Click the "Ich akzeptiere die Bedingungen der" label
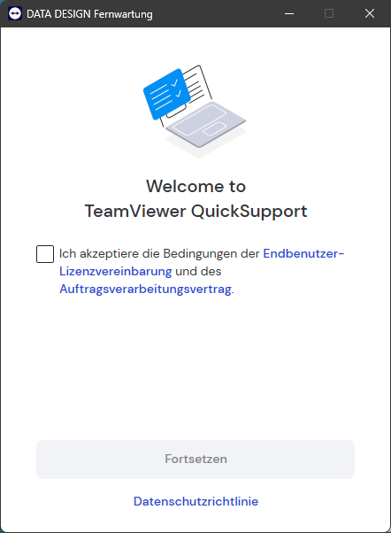This screenshot has height=533, width=391. click(x=159, y=253)
